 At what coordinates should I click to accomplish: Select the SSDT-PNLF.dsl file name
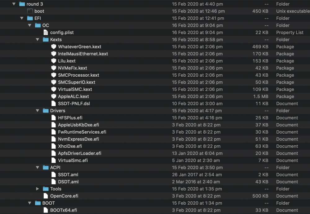(74, 104)
